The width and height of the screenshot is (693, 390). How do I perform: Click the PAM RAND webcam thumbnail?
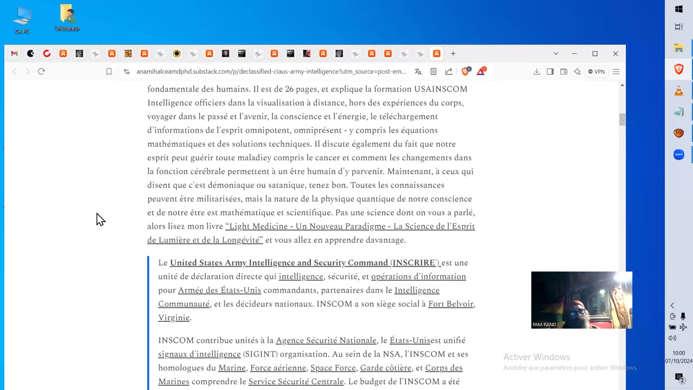point(581,300)
